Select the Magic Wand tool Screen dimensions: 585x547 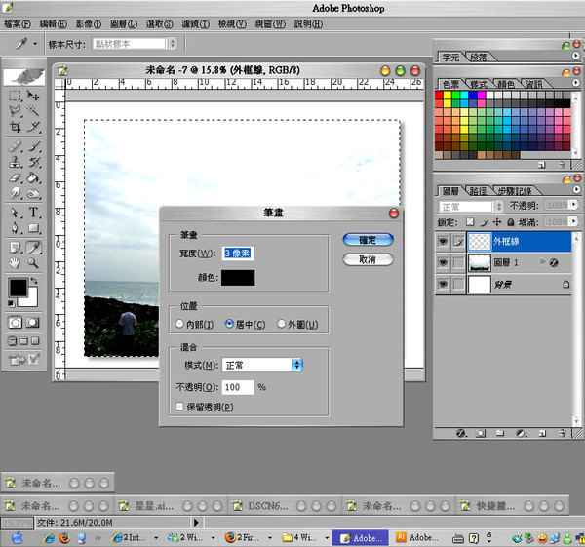coord(34,112)
